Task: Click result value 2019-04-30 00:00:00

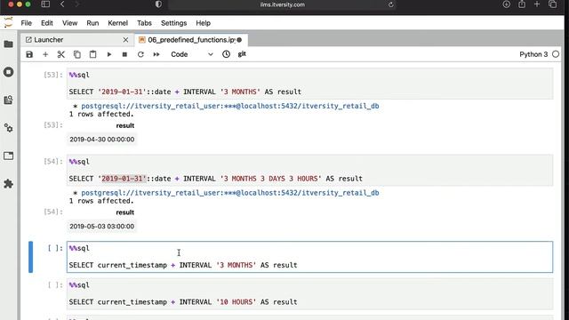Action: click(102, 140)
